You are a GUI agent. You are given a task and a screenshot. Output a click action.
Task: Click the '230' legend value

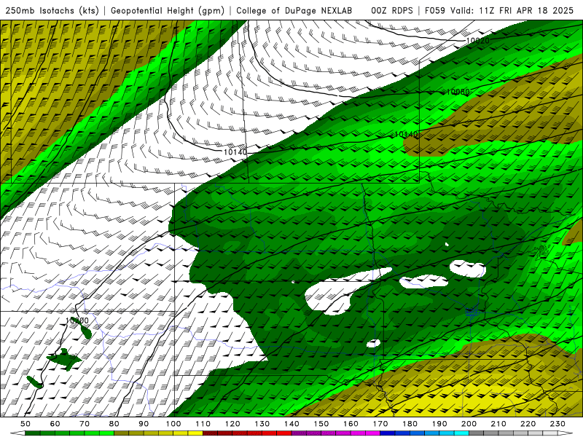point(557,424)
